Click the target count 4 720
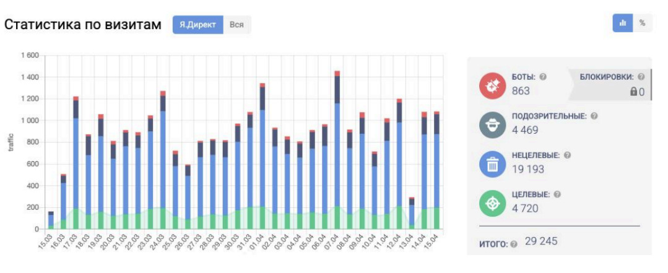 525,208
